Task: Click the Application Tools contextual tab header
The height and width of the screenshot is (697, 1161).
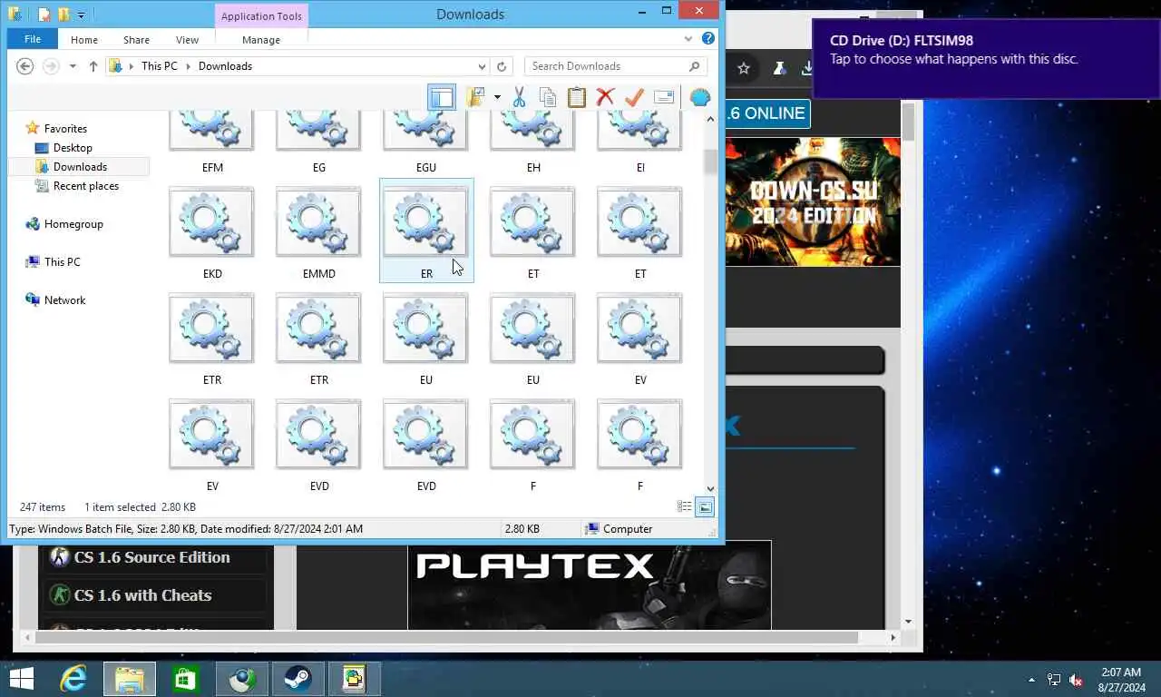Action: pos(261,16)
